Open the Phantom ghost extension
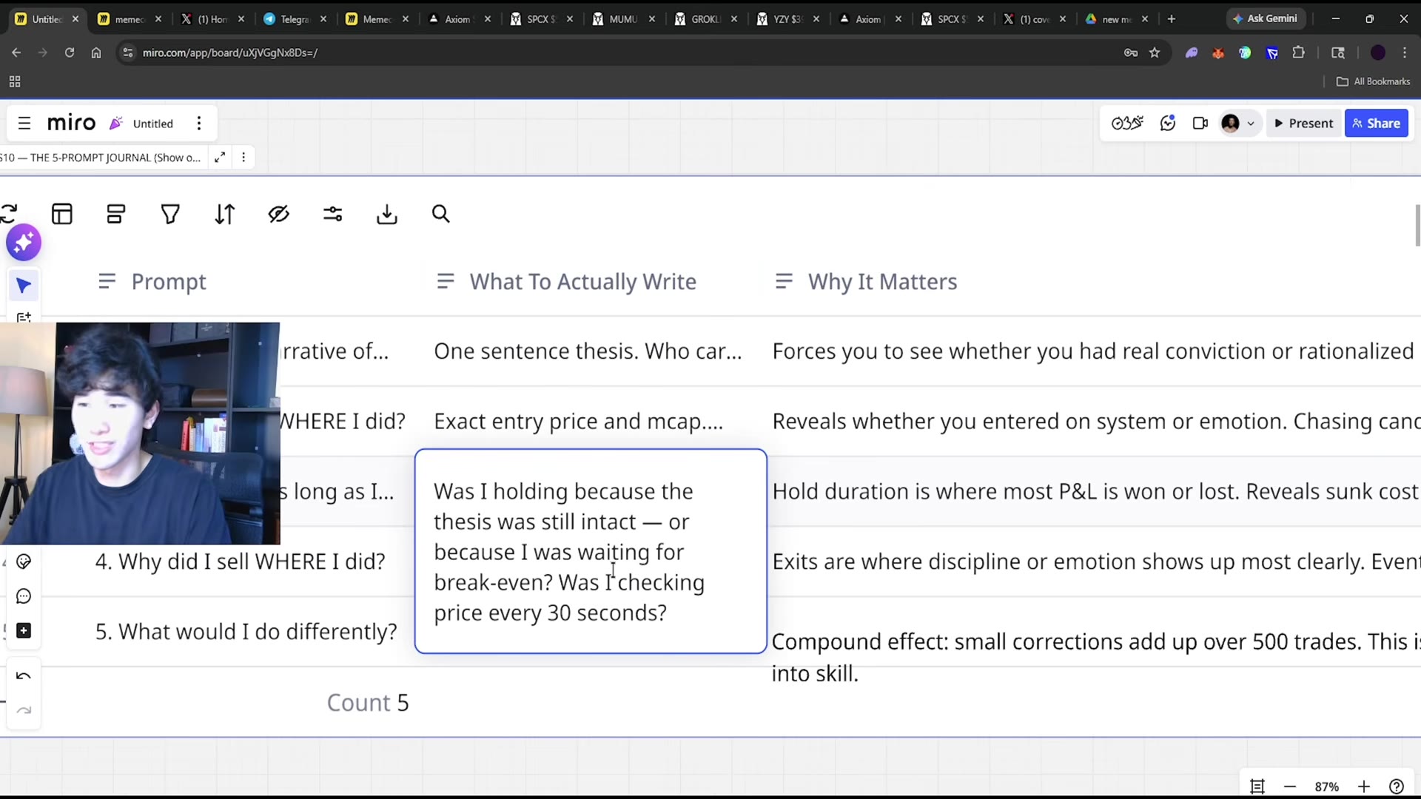 [x=1192, y=53]
